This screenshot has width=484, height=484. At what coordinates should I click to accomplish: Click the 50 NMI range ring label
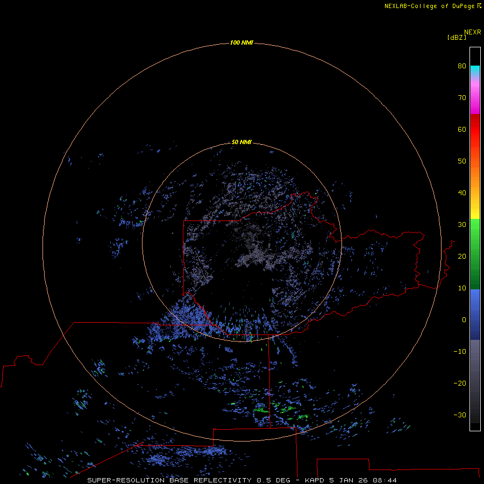241,142
